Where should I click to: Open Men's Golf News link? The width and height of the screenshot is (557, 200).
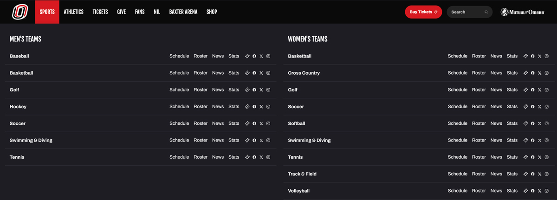click(218, 90)
